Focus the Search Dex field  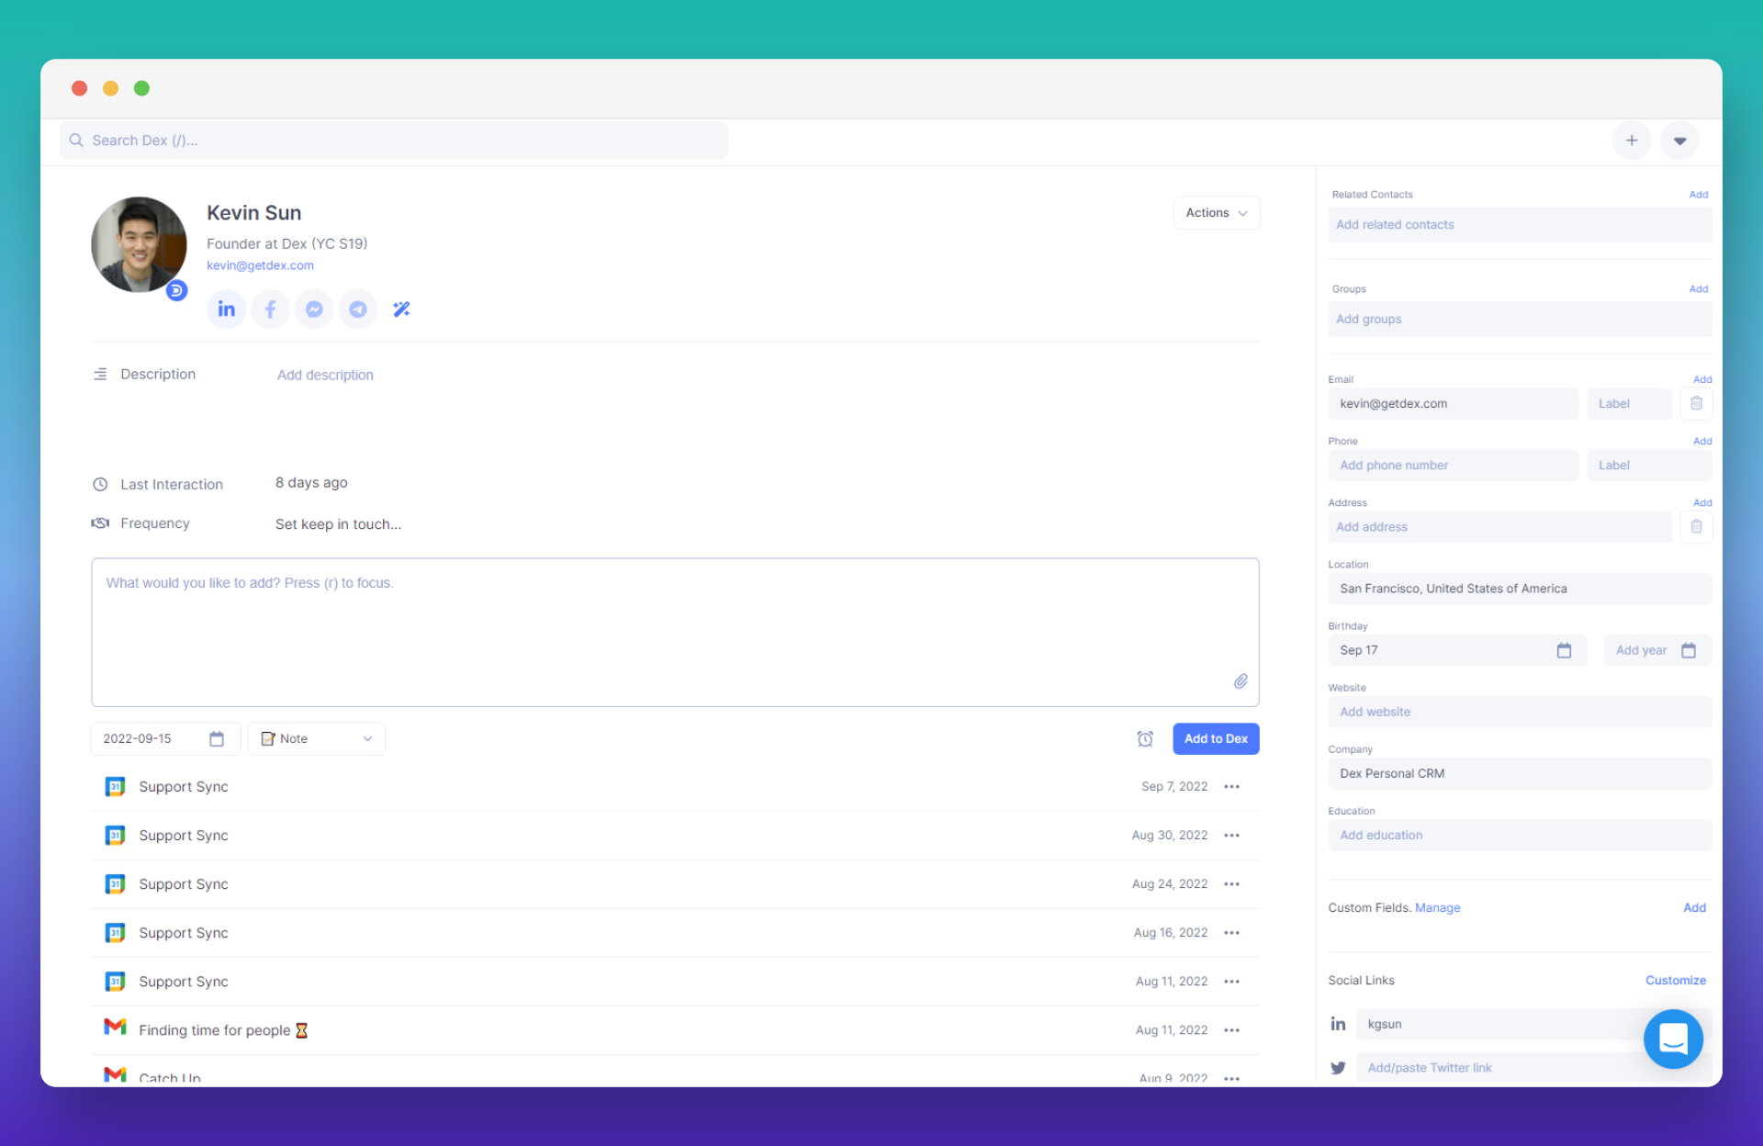pos(395,140)
